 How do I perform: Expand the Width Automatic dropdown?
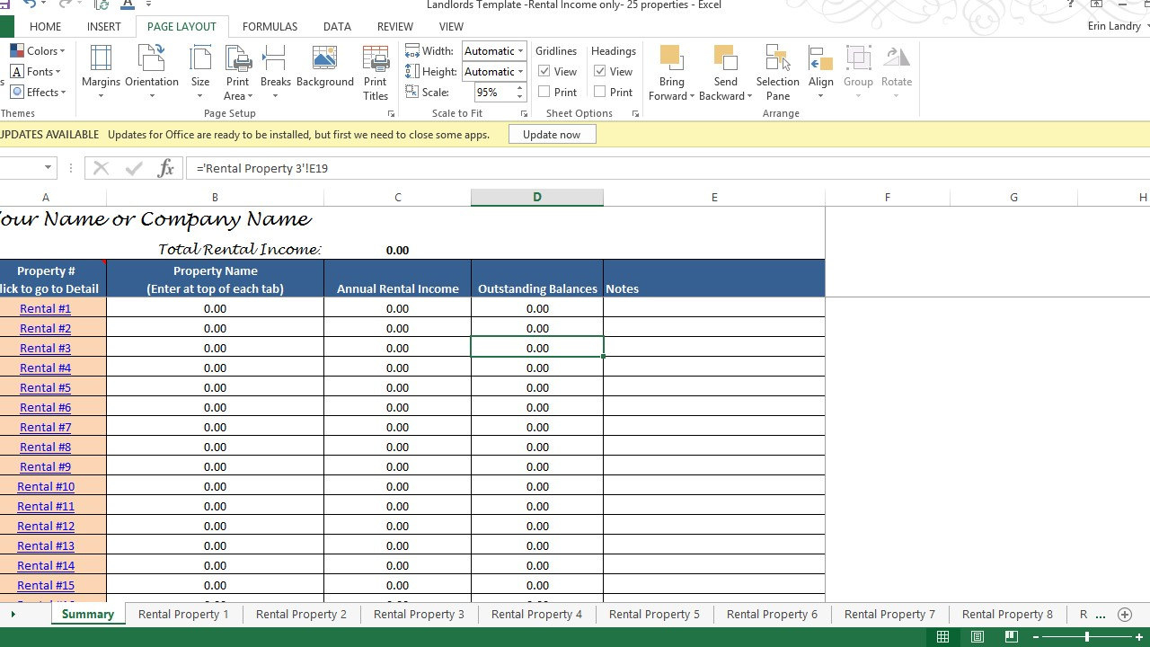tap(520, 51)
